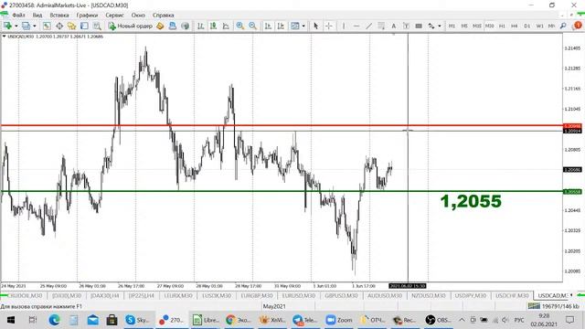Select the Crosshair tool
The width and height of the screenshot is (585, 329).
pos(329,26)
